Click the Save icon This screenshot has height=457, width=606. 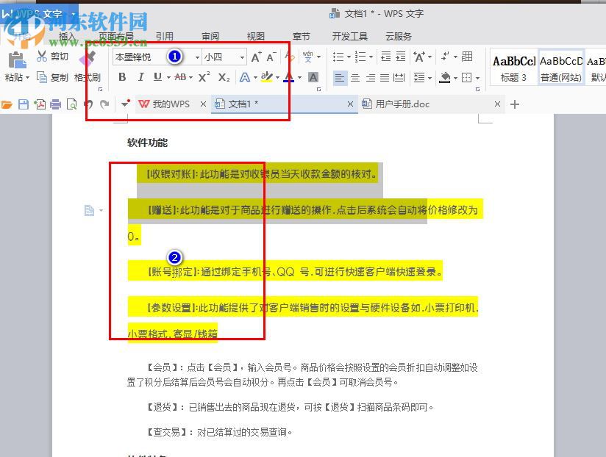tap(25, 104)
